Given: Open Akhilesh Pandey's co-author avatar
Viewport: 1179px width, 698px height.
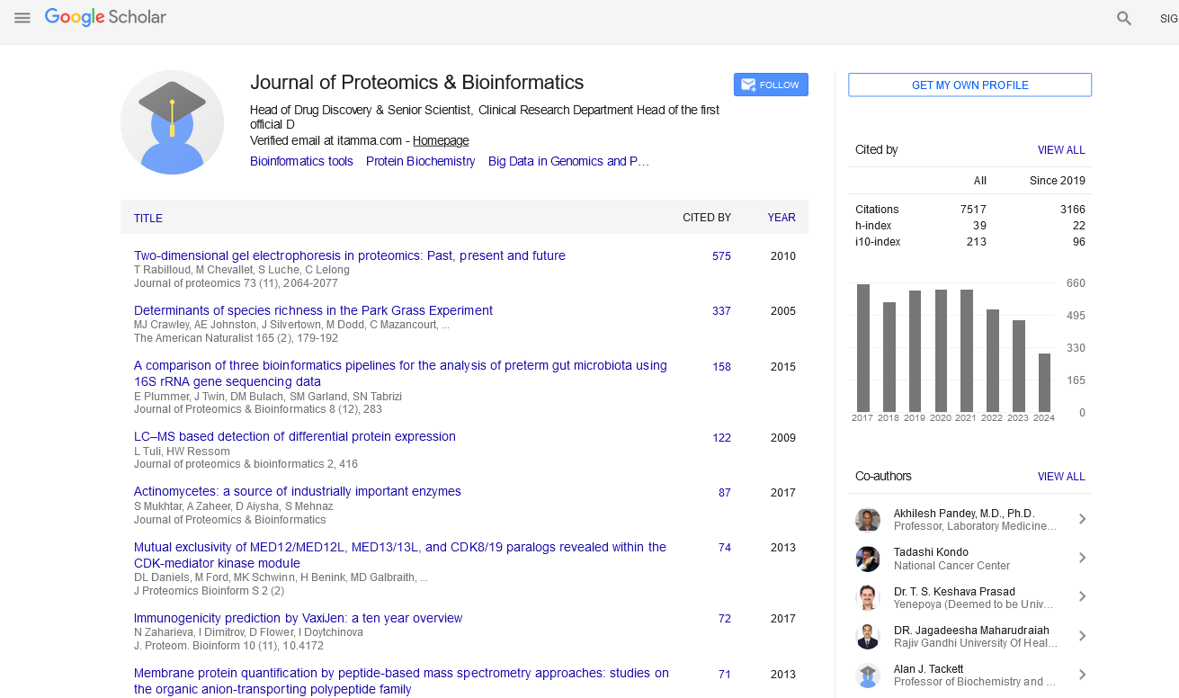Looking at the screenshot, I should coord(868,520).
